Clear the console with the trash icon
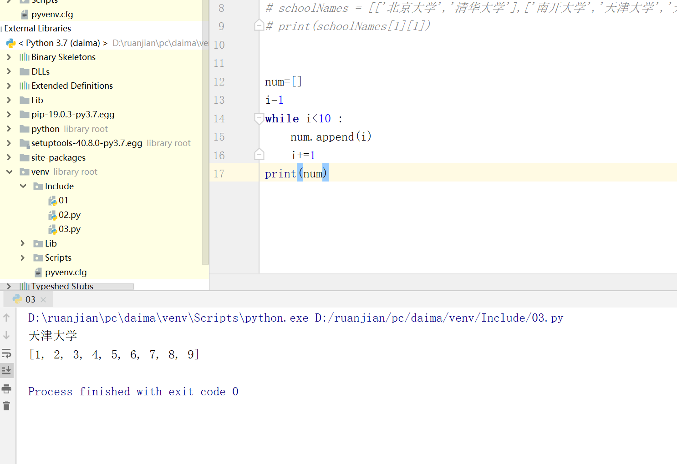The height and width of the screenshot is (464, 677). 7,406
